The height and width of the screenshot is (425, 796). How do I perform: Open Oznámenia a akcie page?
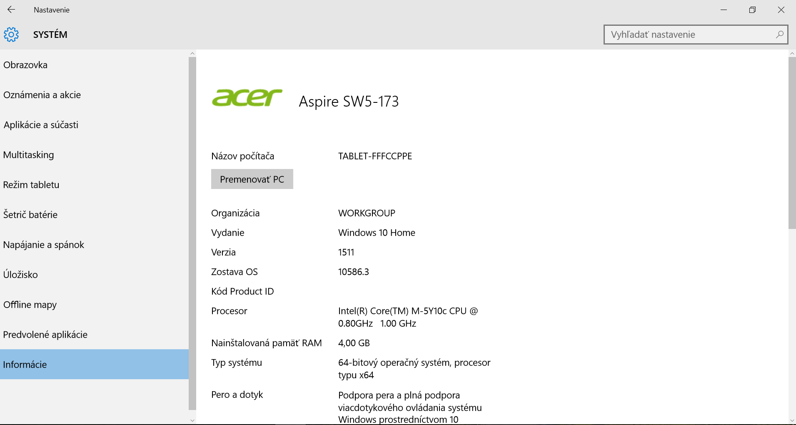click(x=94, y=95)
